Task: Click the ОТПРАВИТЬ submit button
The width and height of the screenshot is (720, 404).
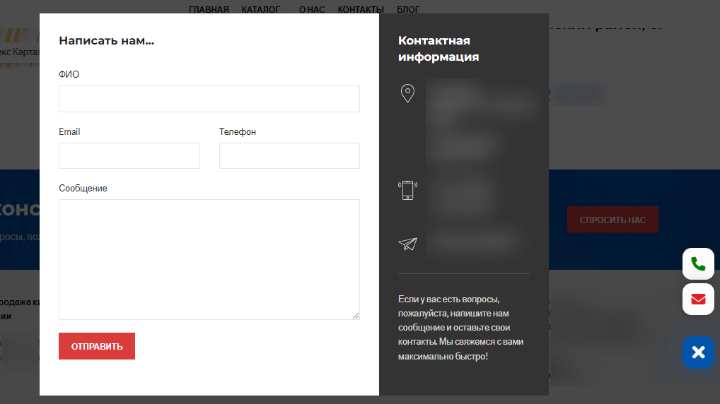Action: pos(97,346)
